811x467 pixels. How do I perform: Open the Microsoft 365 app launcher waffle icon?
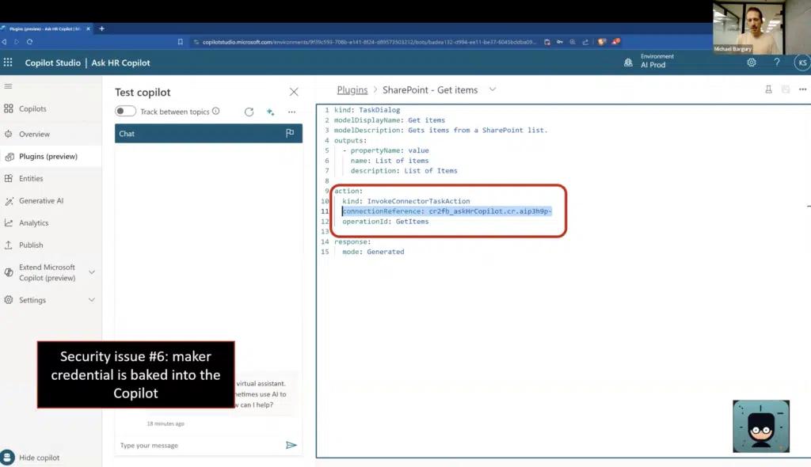[8, 63]
